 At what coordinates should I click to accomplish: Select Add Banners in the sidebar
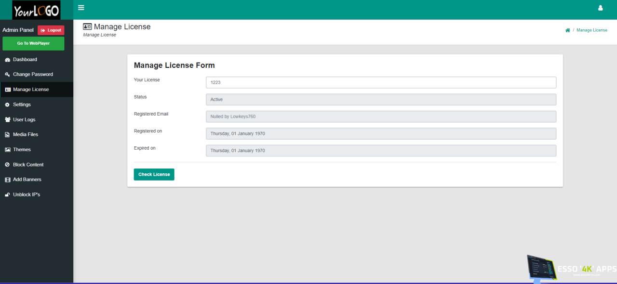[x=27, y=180]
